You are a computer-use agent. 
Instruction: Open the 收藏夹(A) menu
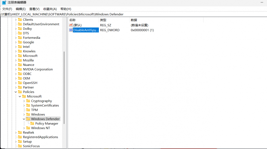[50, 9]
